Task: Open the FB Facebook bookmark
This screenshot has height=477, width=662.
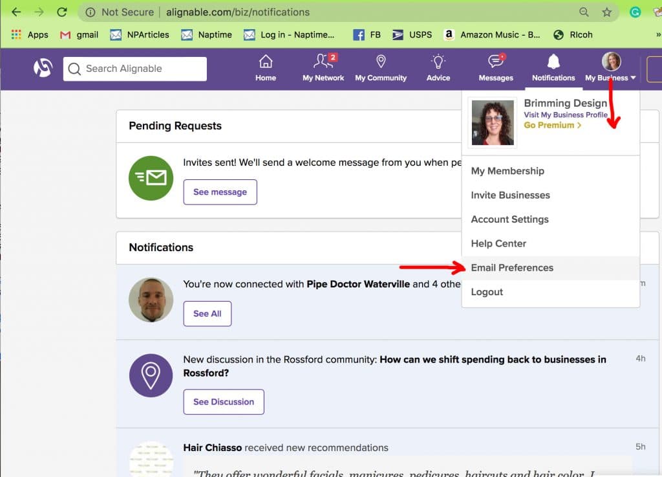Action: (x=367, y=35)
